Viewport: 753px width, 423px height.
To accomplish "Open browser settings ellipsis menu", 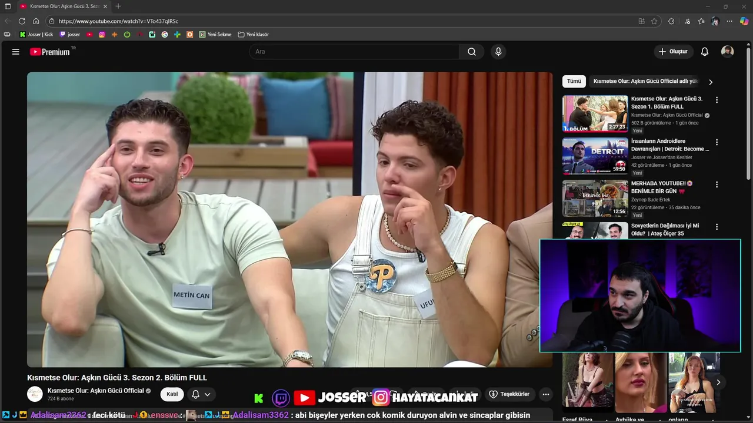I will (x=729, y=21).
